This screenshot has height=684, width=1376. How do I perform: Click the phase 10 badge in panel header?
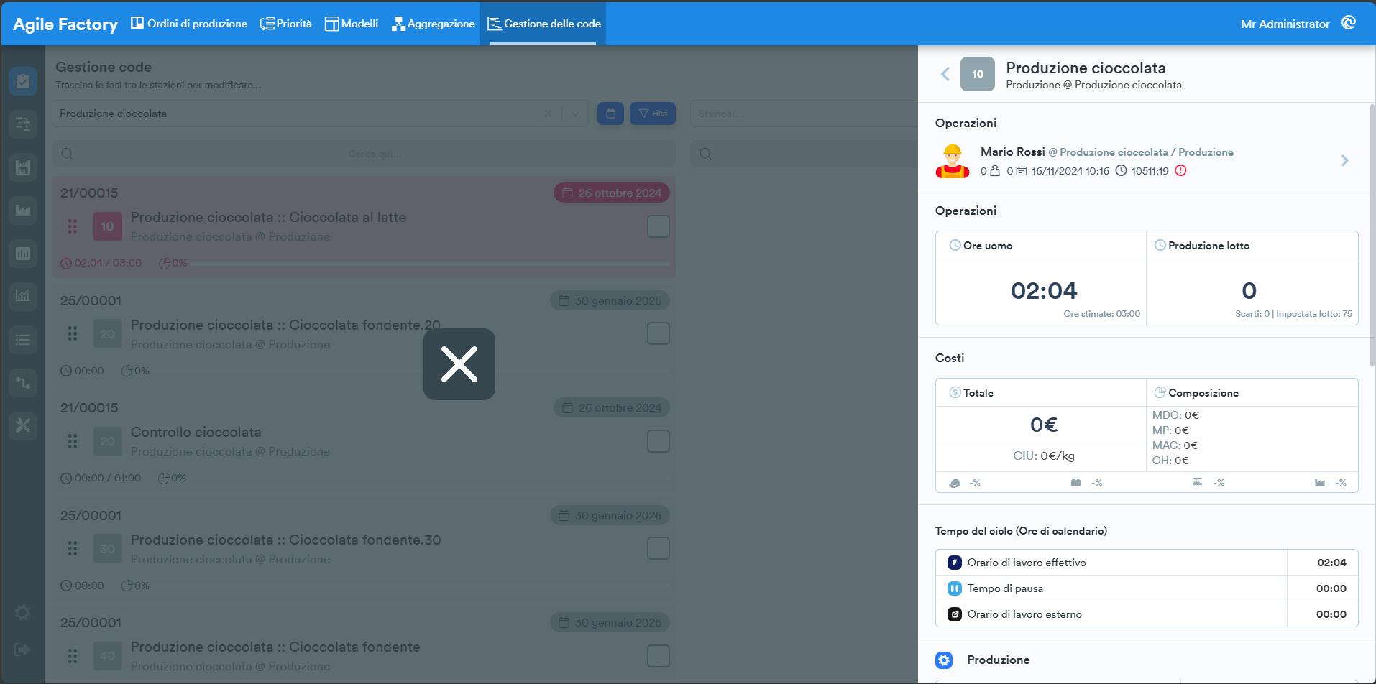[x=978, y=74]
